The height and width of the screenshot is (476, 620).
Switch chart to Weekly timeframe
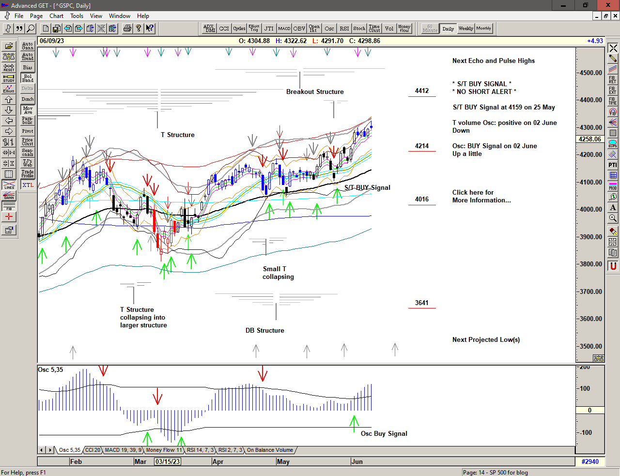465,29
